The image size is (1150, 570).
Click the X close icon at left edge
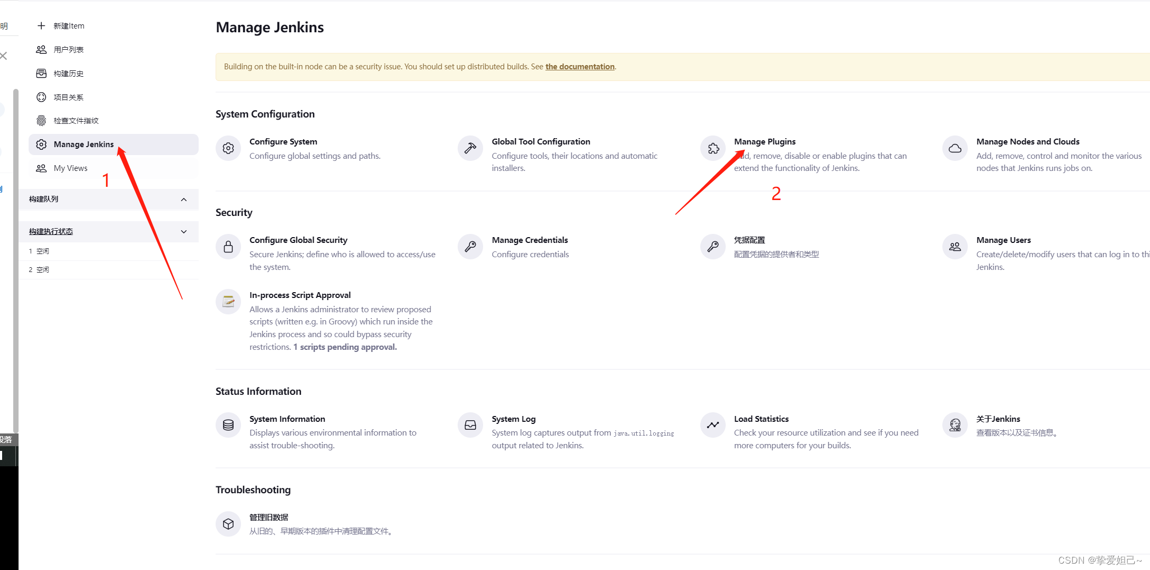(x=4, y=56)
